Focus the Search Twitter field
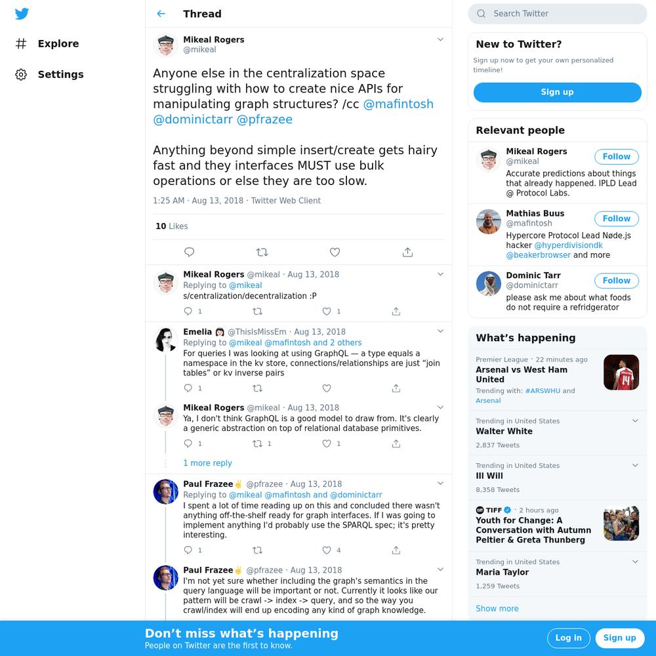 [557, 14]
